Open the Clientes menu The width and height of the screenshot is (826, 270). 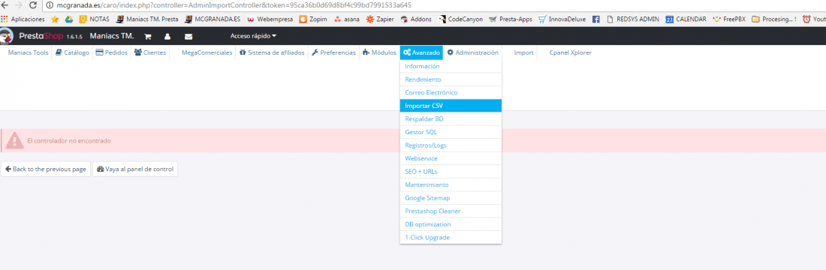[x=150, y=52]
